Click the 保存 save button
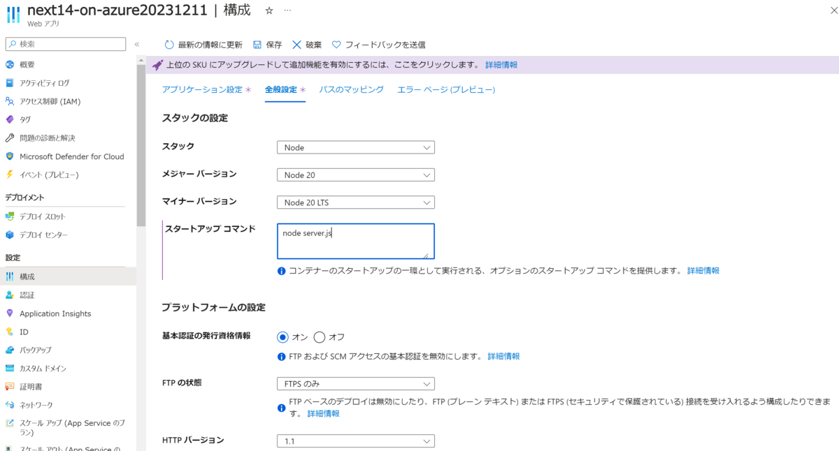 [x=267, y=45]
